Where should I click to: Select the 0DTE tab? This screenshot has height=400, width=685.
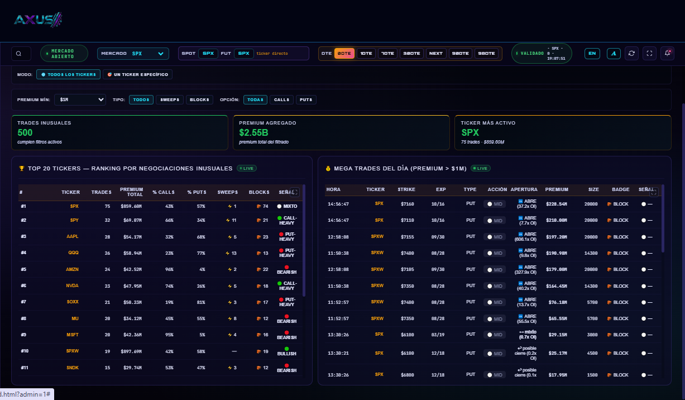tap(344, 54)
